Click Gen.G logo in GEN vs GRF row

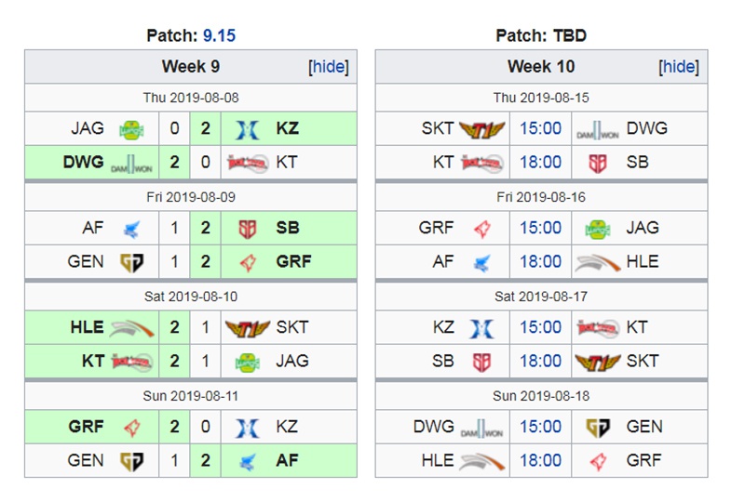click(131, 262)
